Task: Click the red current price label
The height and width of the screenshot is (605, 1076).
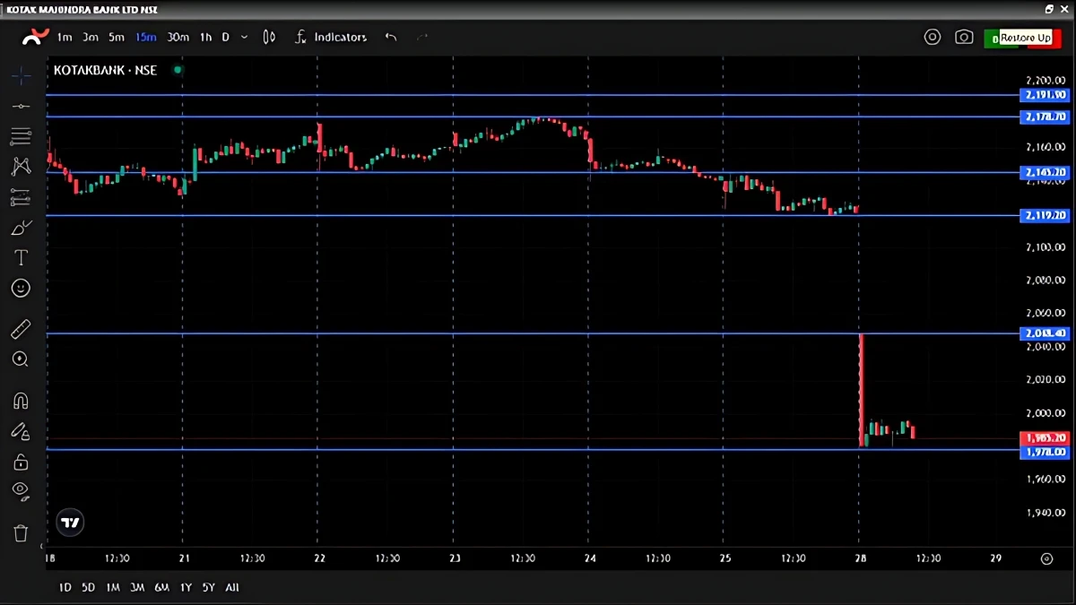Action: (x=1046, y=438)
